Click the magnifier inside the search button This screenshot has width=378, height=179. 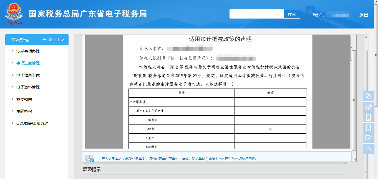[x=292, y=14]
